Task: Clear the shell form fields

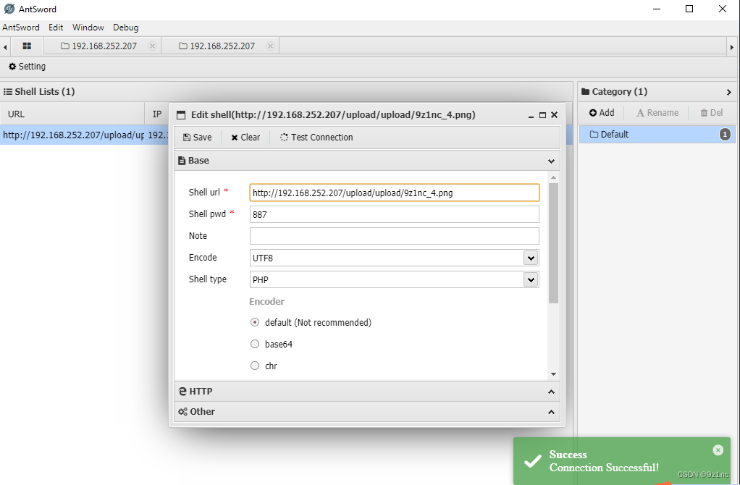Action: (245, 138)
